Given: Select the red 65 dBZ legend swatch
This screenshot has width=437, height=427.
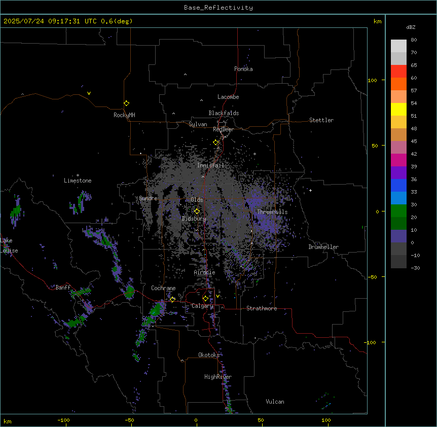Looking at the screenshot, I should coord(398,71).
